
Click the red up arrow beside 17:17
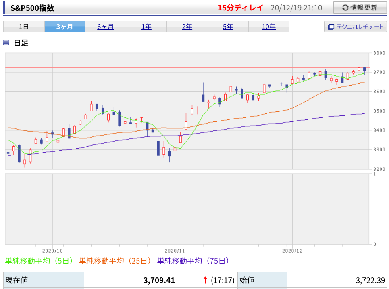point(205,280)
